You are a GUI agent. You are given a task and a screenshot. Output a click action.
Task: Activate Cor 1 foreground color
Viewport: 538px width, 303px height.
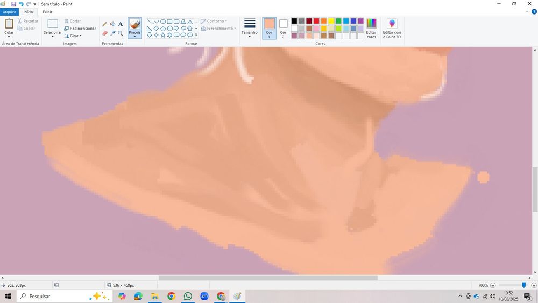pos(269,28)
